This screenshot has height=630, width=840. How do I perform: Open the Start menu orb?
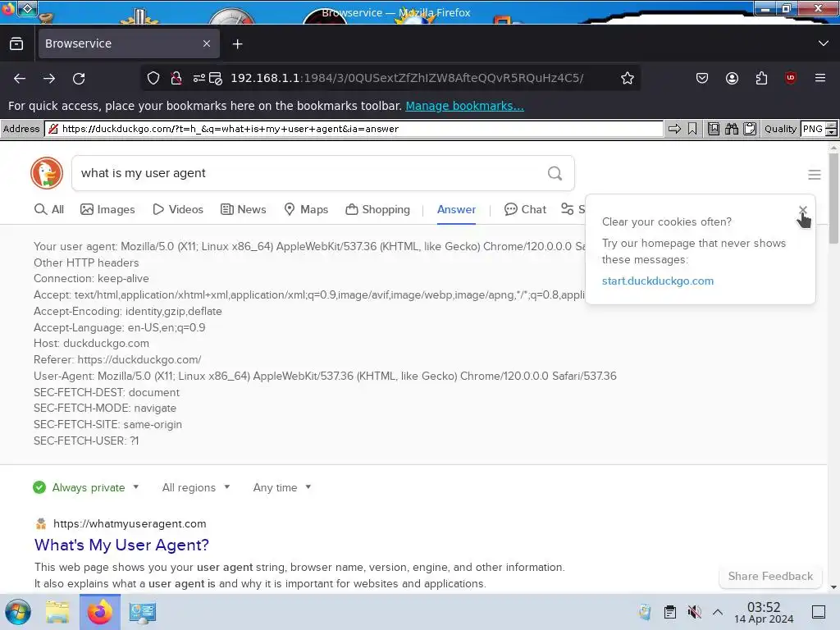click(x=18, y=612)
